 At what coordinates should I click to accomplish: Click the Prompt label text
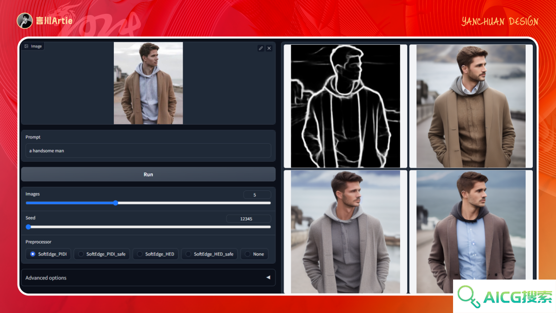33,137
